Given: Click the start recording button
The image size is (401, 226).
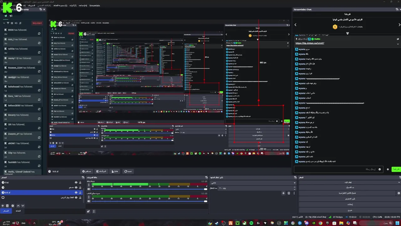Looking at the screenshot, I should pos(350,187).
